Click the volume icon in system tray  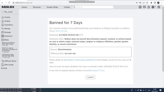coord(146,90)
